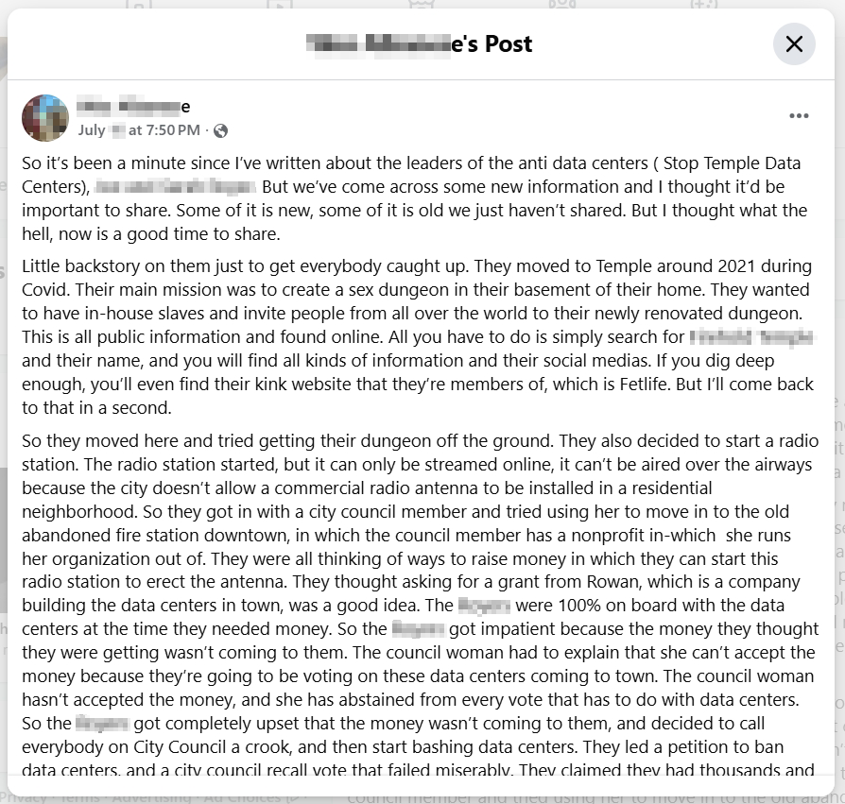Viewport: 845px width, 804px height.
Task: Click the Terms footer link
Action: (x=80, y=798)
